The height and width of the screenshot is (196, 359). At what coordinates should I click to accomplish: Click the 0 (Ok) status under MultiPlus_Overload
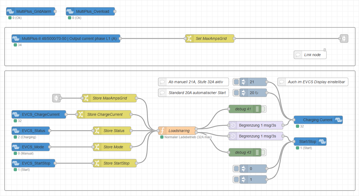pos(77,18)
